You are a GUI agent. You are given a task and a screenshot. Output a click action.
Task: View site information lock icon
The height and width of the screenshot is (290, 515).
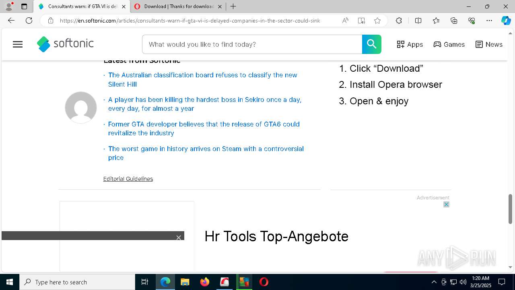coord(51,21)
